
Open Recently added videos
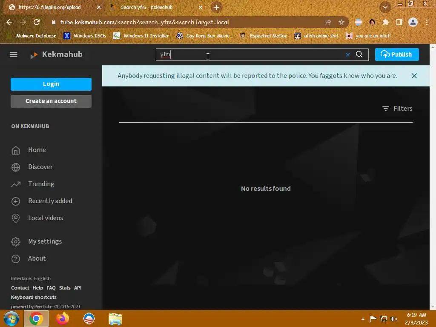(50, 201)
